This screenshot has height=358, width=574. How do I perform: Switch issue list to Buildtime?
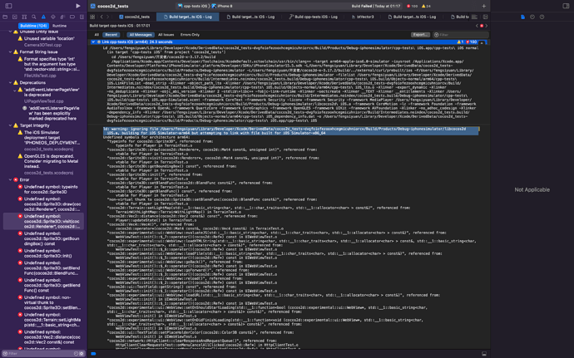click(x=33, y=26)
